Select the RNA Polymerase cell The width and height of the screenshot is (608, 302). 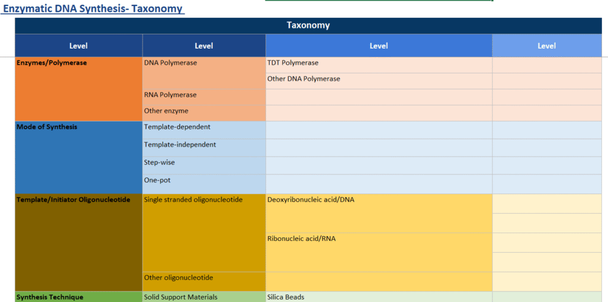pyautogui.click(x=204, y=95)
